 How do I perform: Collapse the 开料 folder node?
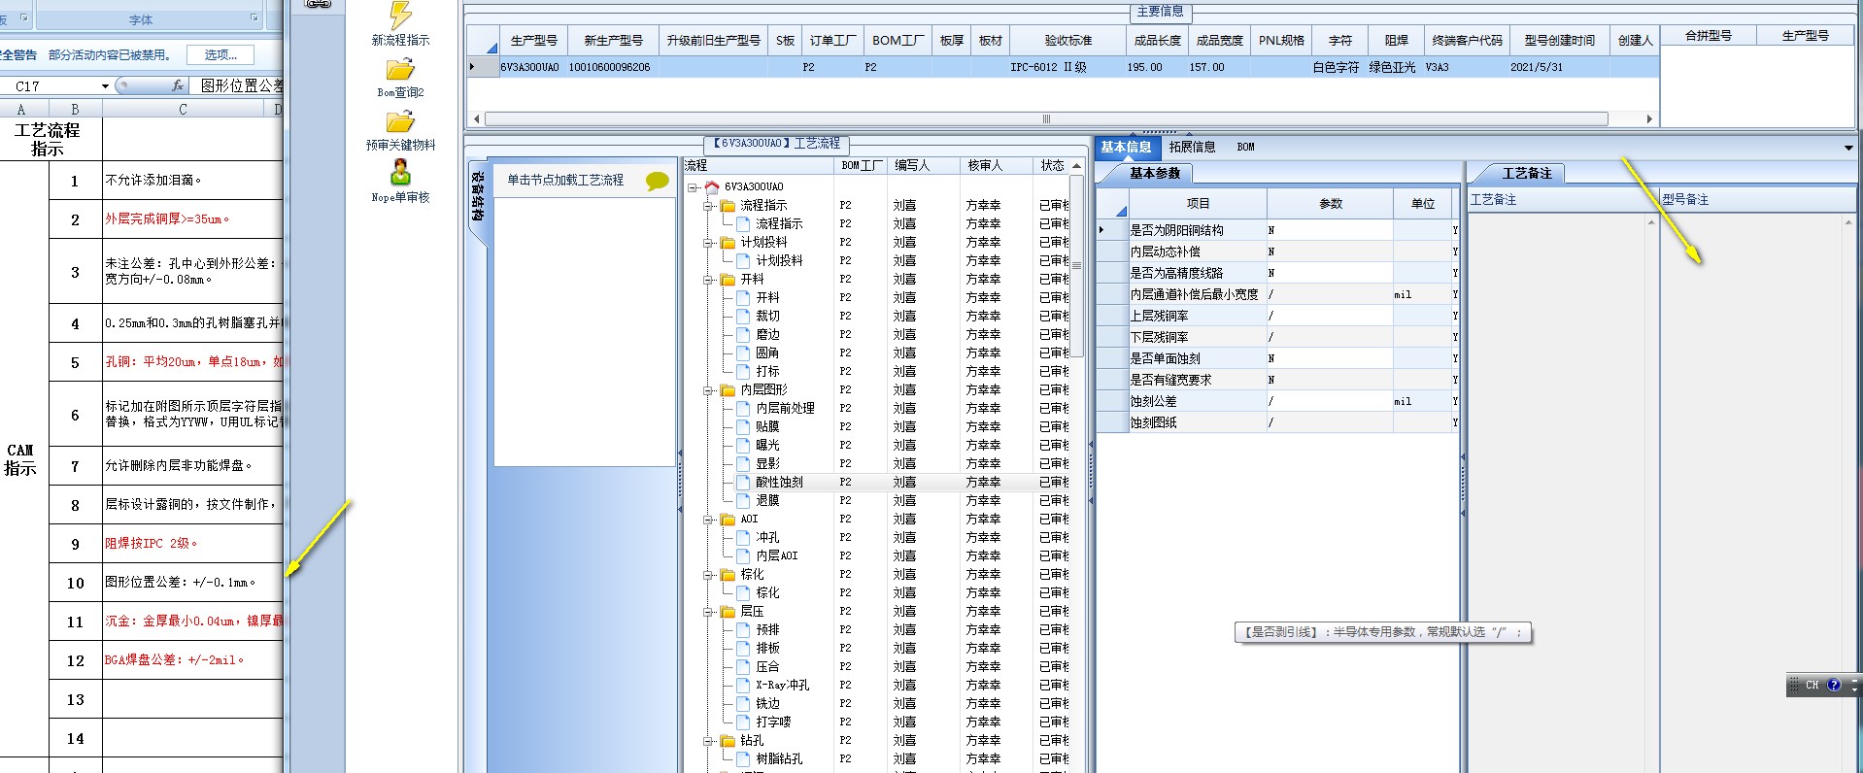point(708,279)
